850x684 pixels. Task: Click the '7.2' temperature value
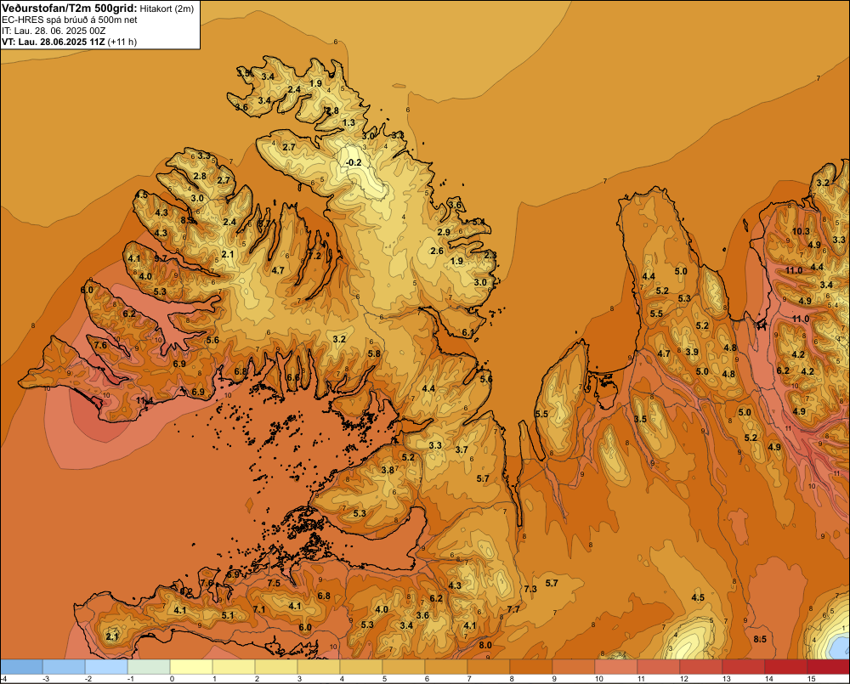tap(315, 256)
